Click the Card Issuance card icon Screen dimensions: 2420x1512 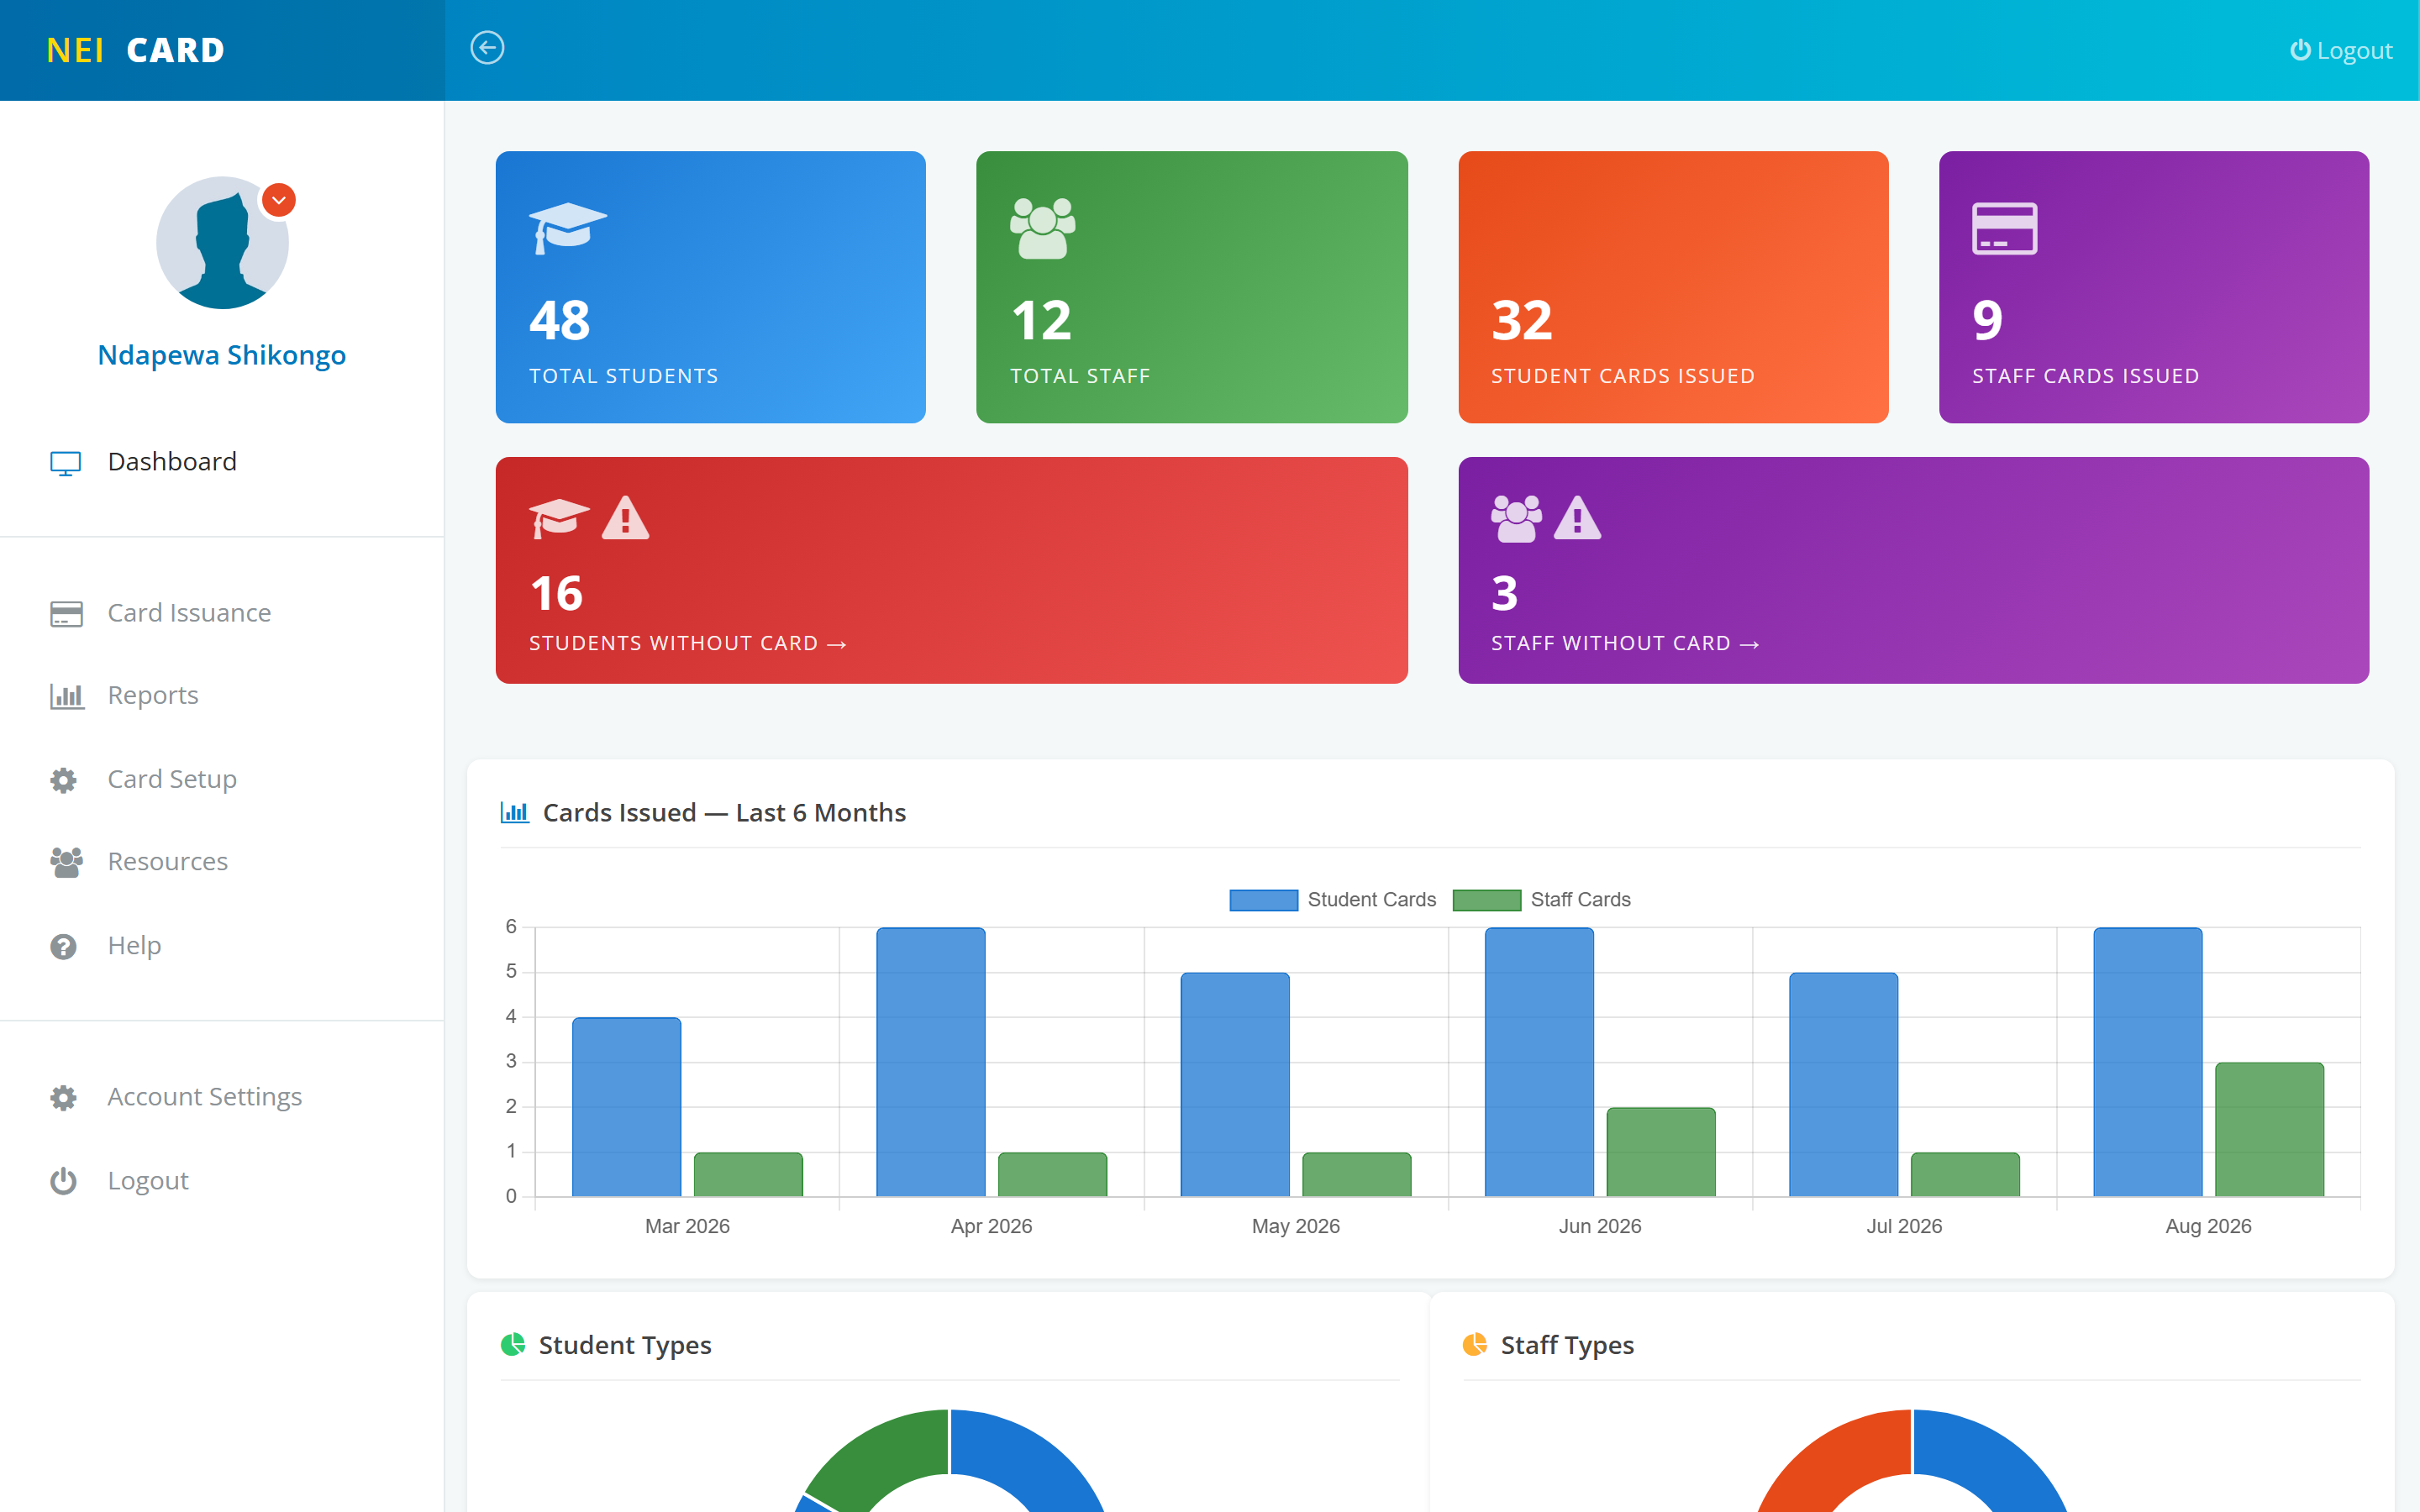(x=66, y=613)
